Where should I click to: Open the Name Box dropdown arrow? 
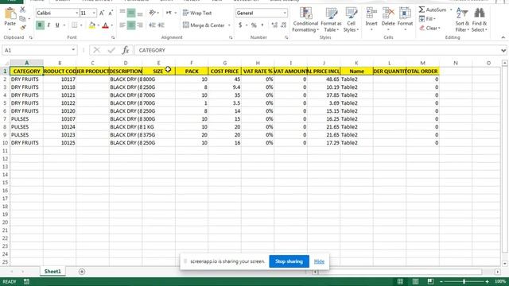point(73,50)
